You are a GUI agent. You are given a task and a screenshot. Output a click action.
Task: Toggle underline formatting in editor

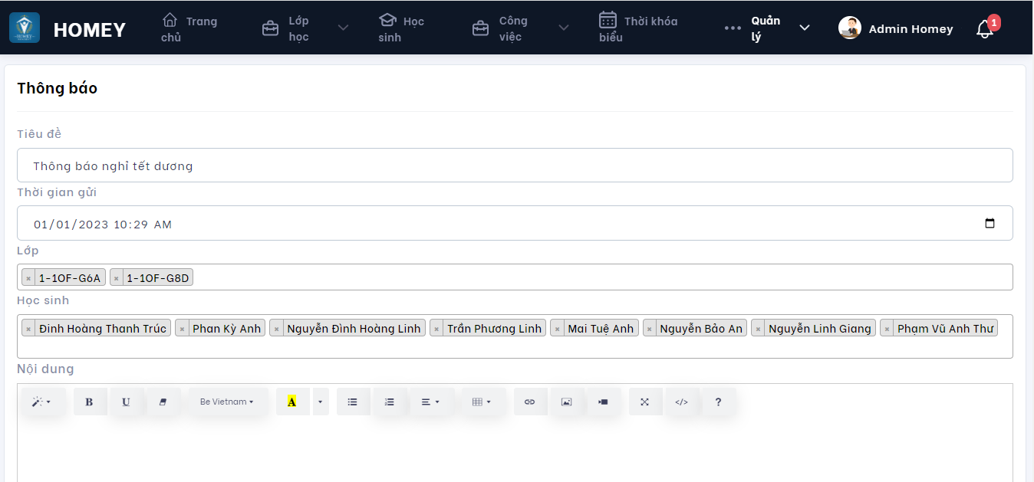tap(126, 402)
